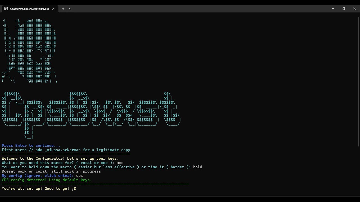
Task: Minimize the terminal window
Action: [x=333, y=9]
